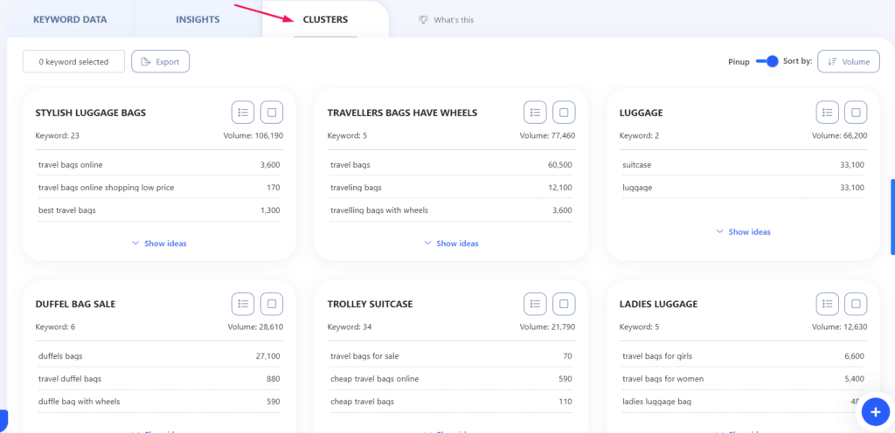
Task: Click the 0 keyword selected box
Action: tap(73, 62)
